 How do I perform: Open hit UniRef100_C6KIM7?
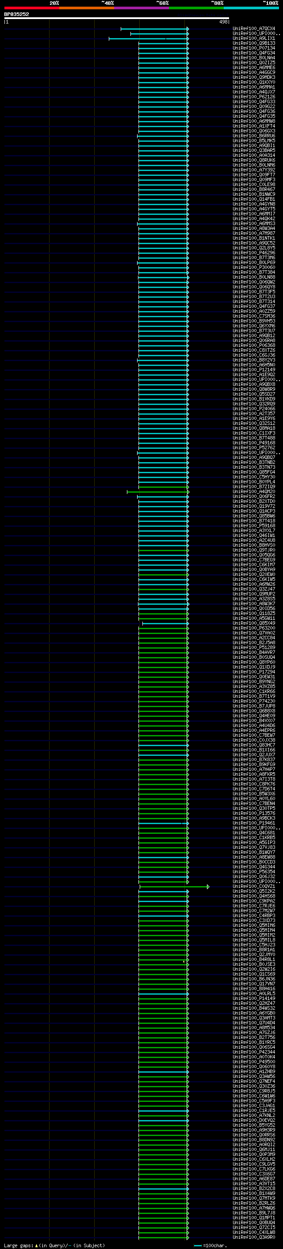pyautogui.click(x=254, y=564)
